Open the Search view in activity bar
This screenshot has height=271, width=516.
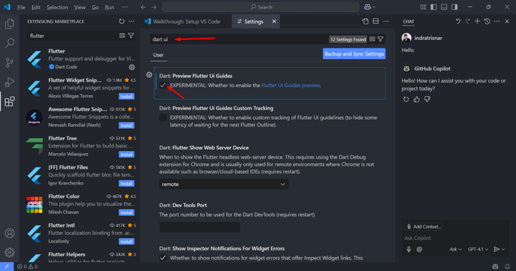pos(10,43)
